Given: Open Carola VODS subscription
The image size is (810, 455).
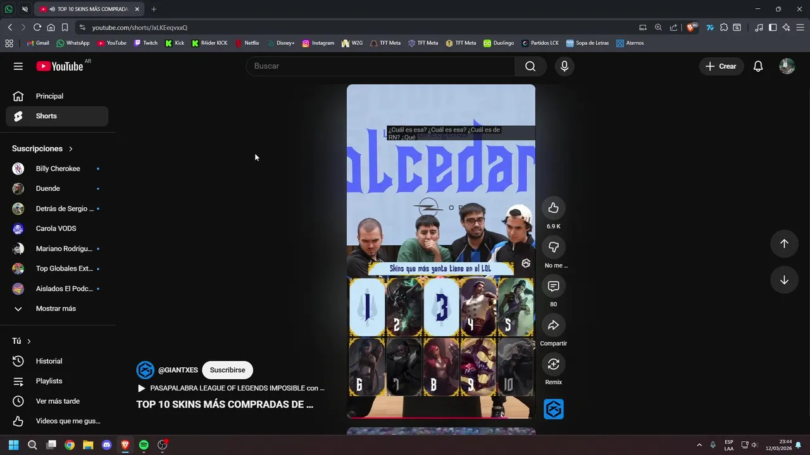Looking at the screenshot, I should (x=57, y=229).
